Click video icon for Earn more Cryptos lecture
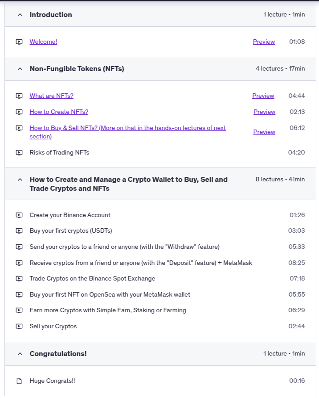This screenshot has height=398, width=319. [x=19, y=310]
